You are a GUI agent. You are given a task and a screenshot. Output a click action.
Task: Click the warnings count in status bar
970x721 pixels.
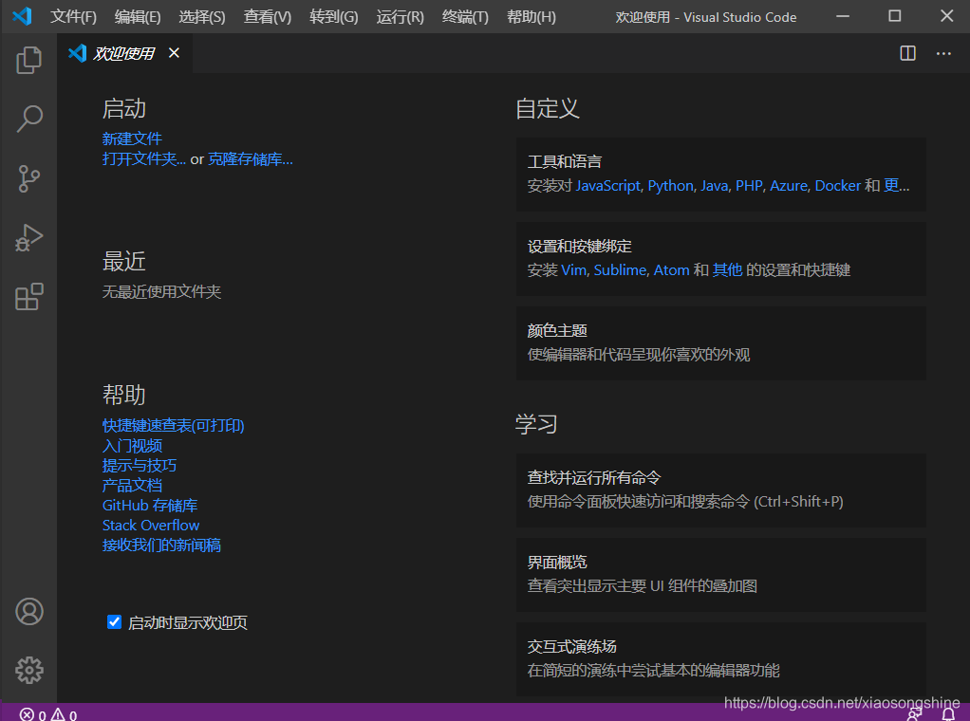click(64, 714)
